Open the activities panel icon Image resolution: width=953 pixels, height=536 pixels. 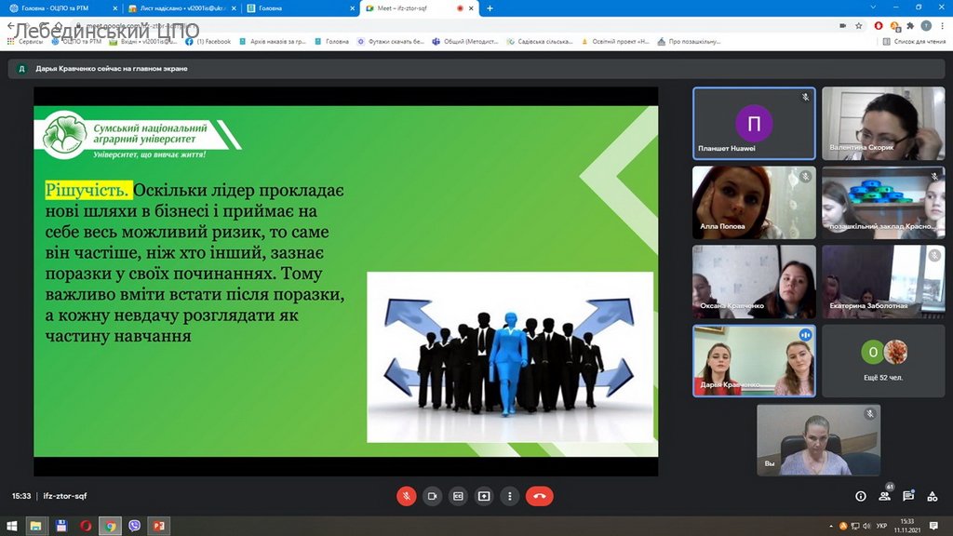[932, 496]
